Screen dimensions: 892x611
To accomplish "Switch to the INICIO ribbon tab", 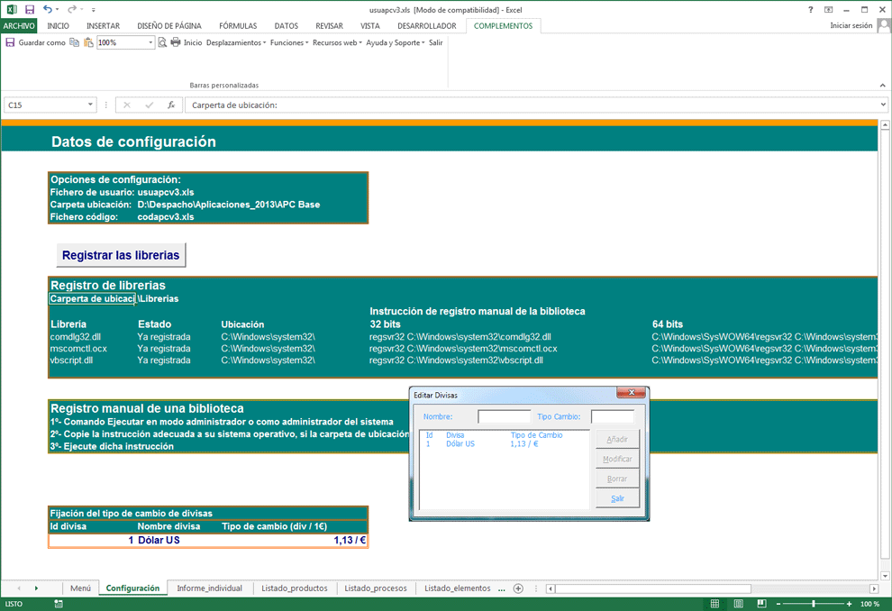I will click(58, 25).
